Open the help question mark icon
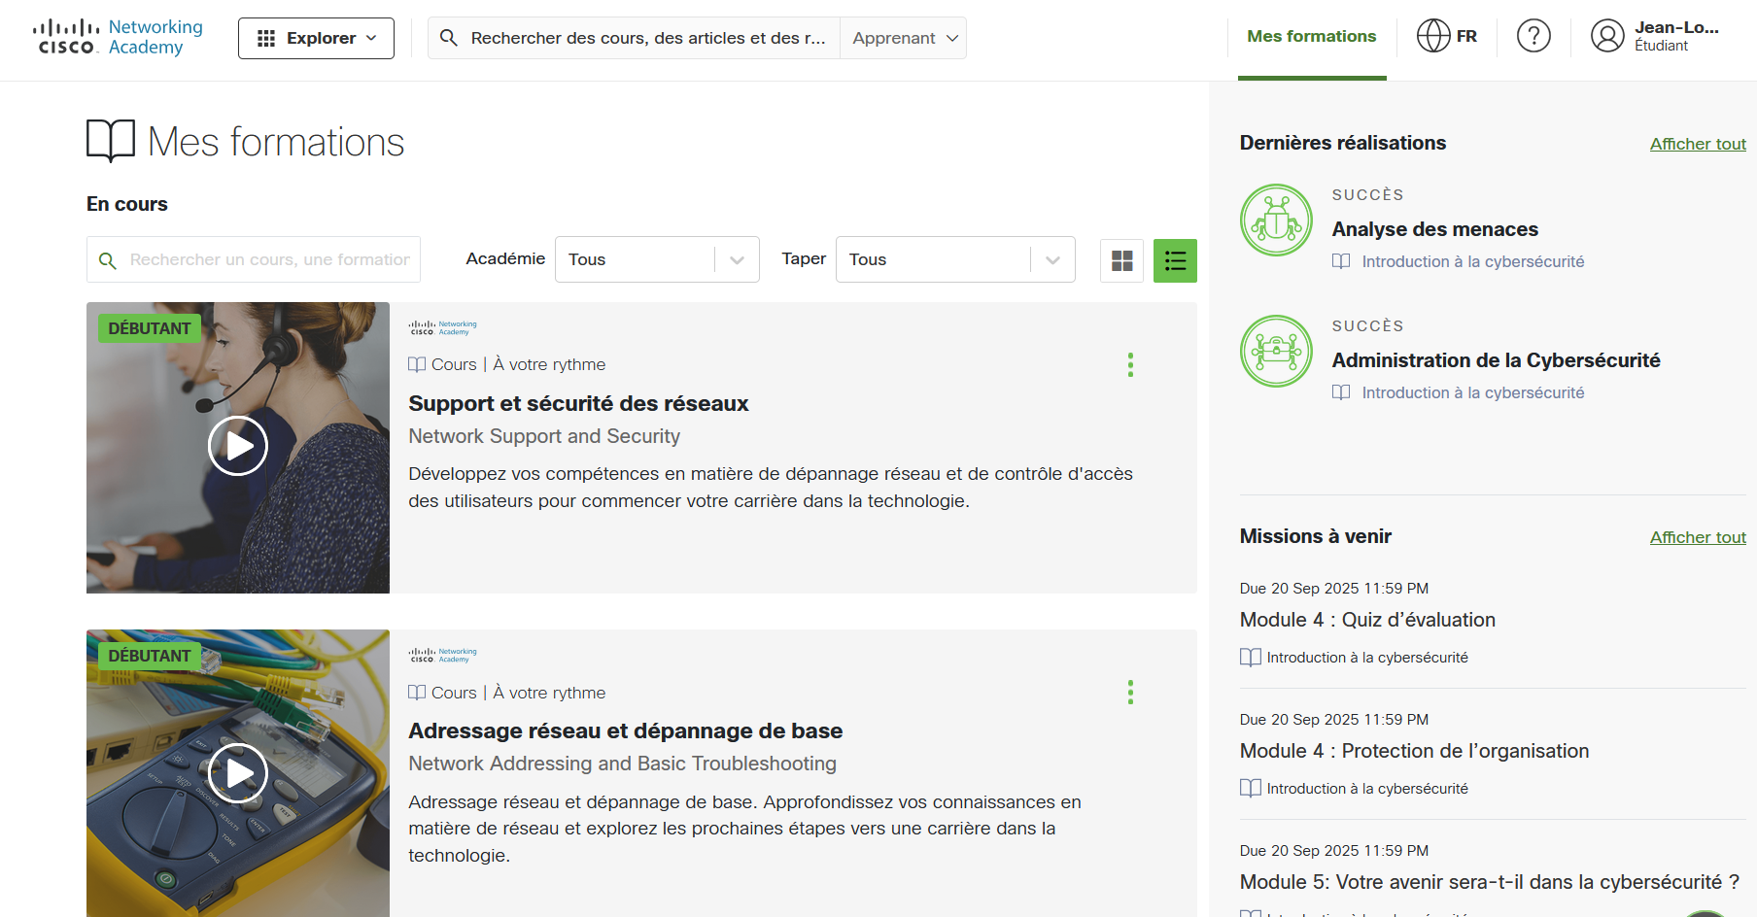This screenshot has height=917, width=1757. click(x=1533, y=37)
